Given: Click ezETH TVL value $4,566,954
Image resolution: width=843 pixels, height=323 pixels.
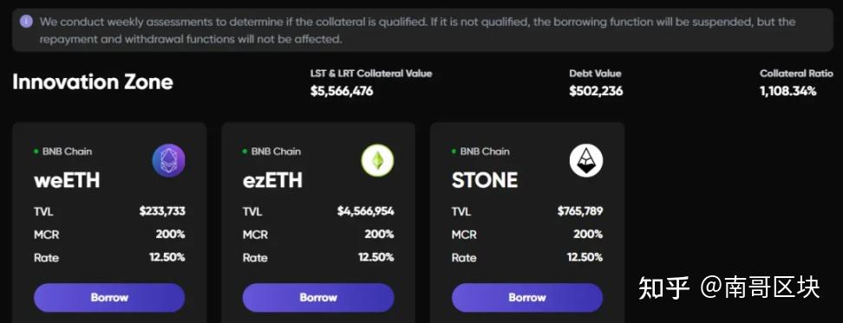Looking at the screenshot, I should coord(366,211).
